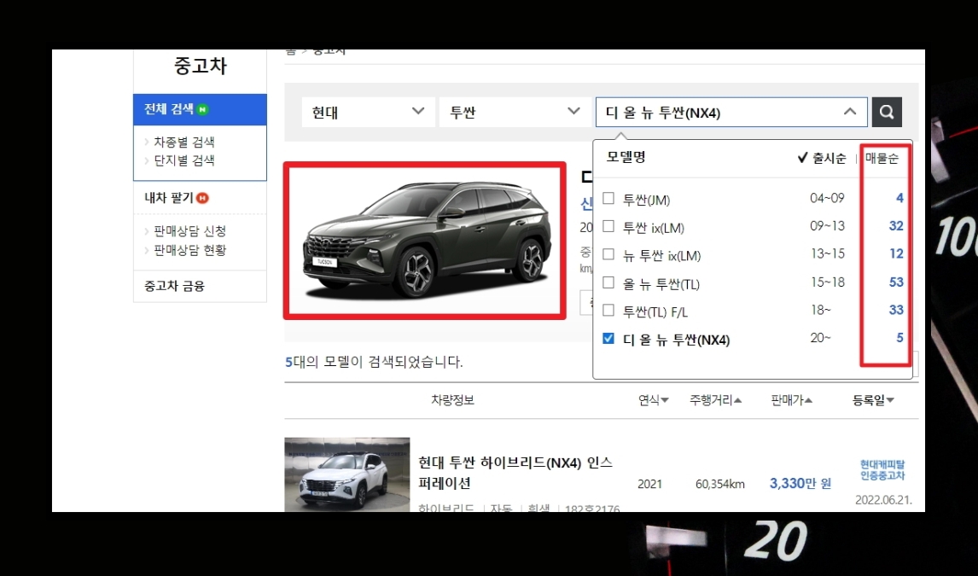
Task: Click the red H badge next to 내차 팔기
Action: (x=202, y=198)
